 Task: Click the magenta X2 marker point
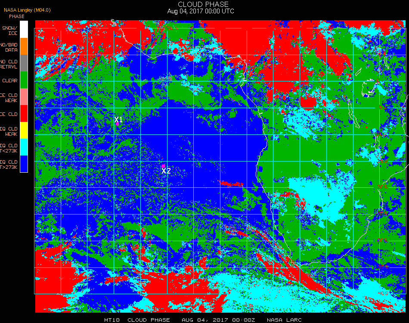(x=163, y=166)
